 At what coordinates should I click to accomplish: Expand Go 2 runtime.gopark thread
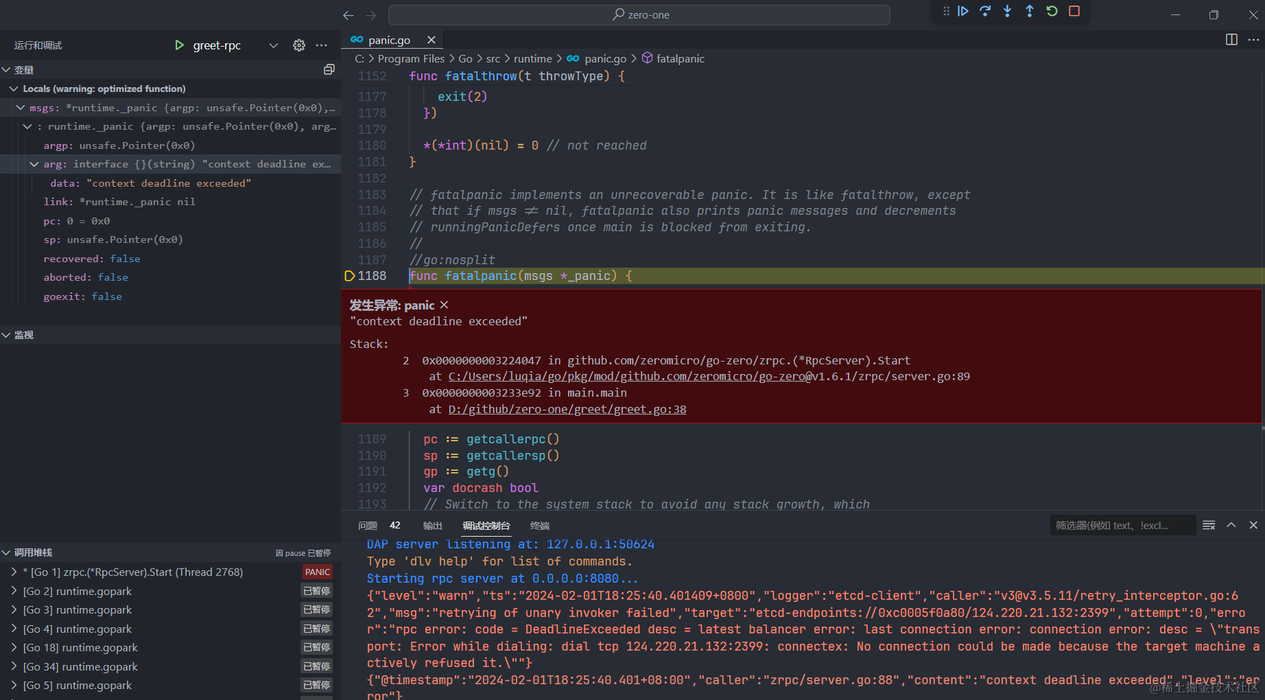click(x=13, y=591)
